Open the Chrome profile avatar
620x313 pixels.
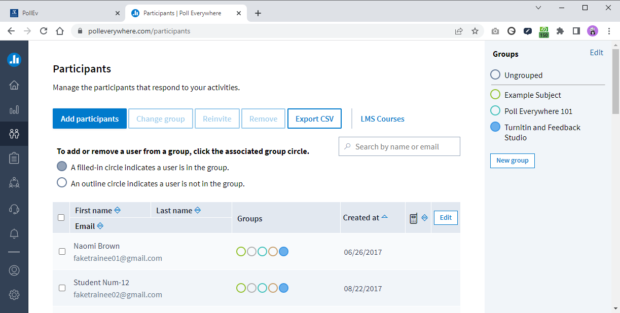[x=593, y=31]
